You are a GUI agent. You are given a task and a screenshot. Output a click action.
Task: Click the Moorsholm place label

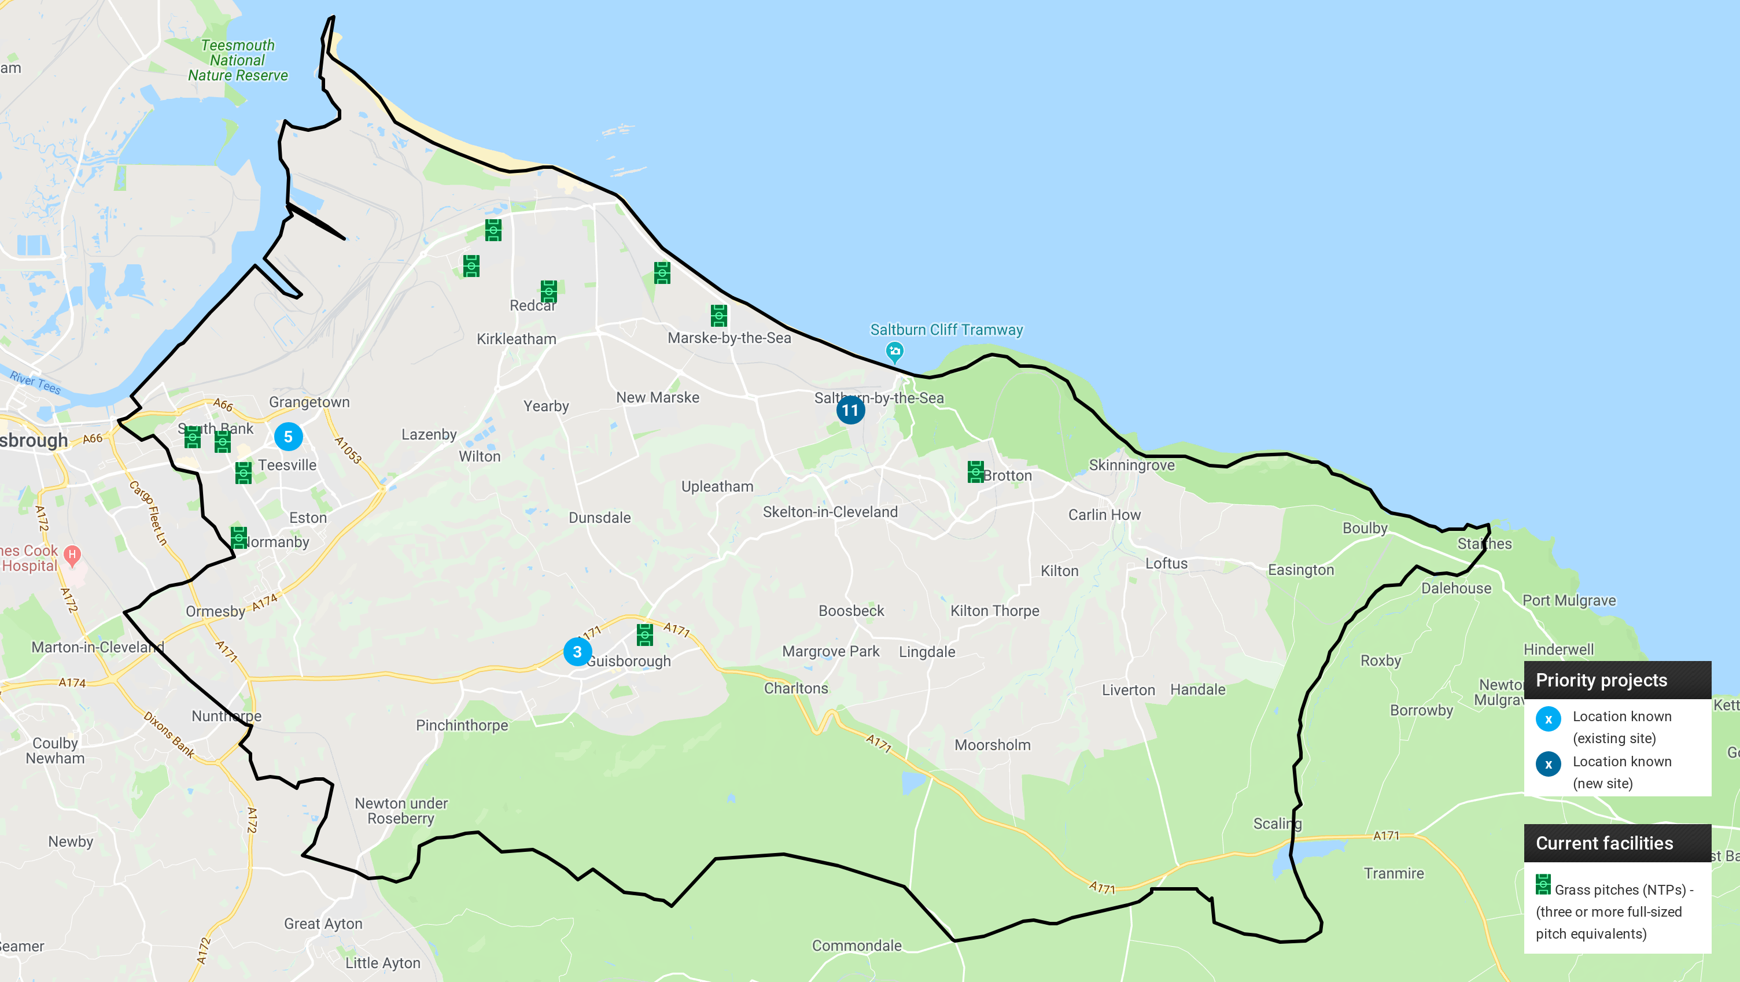[x=993, y=745]
